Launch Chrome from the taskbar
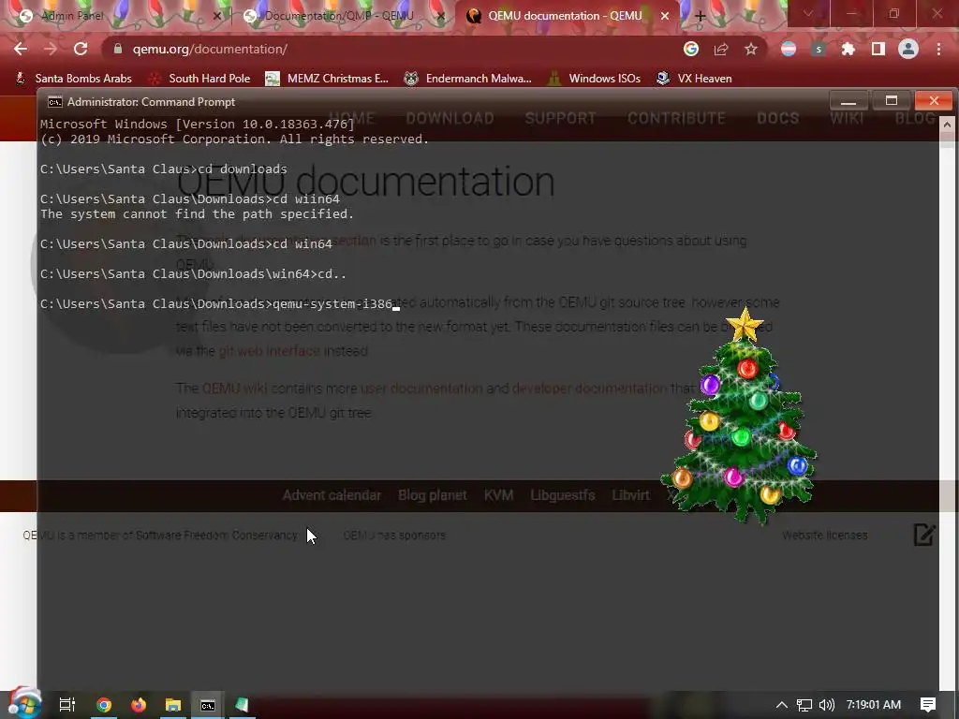This screenshot has height=719, width=959. [104, 705]
